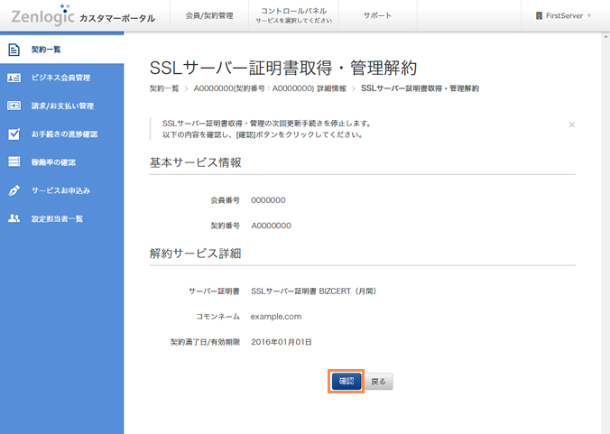This screenshot has height=434, width=610.
Task: Click the 稼働率の確認 server icon
Action: tap(14, 162)
